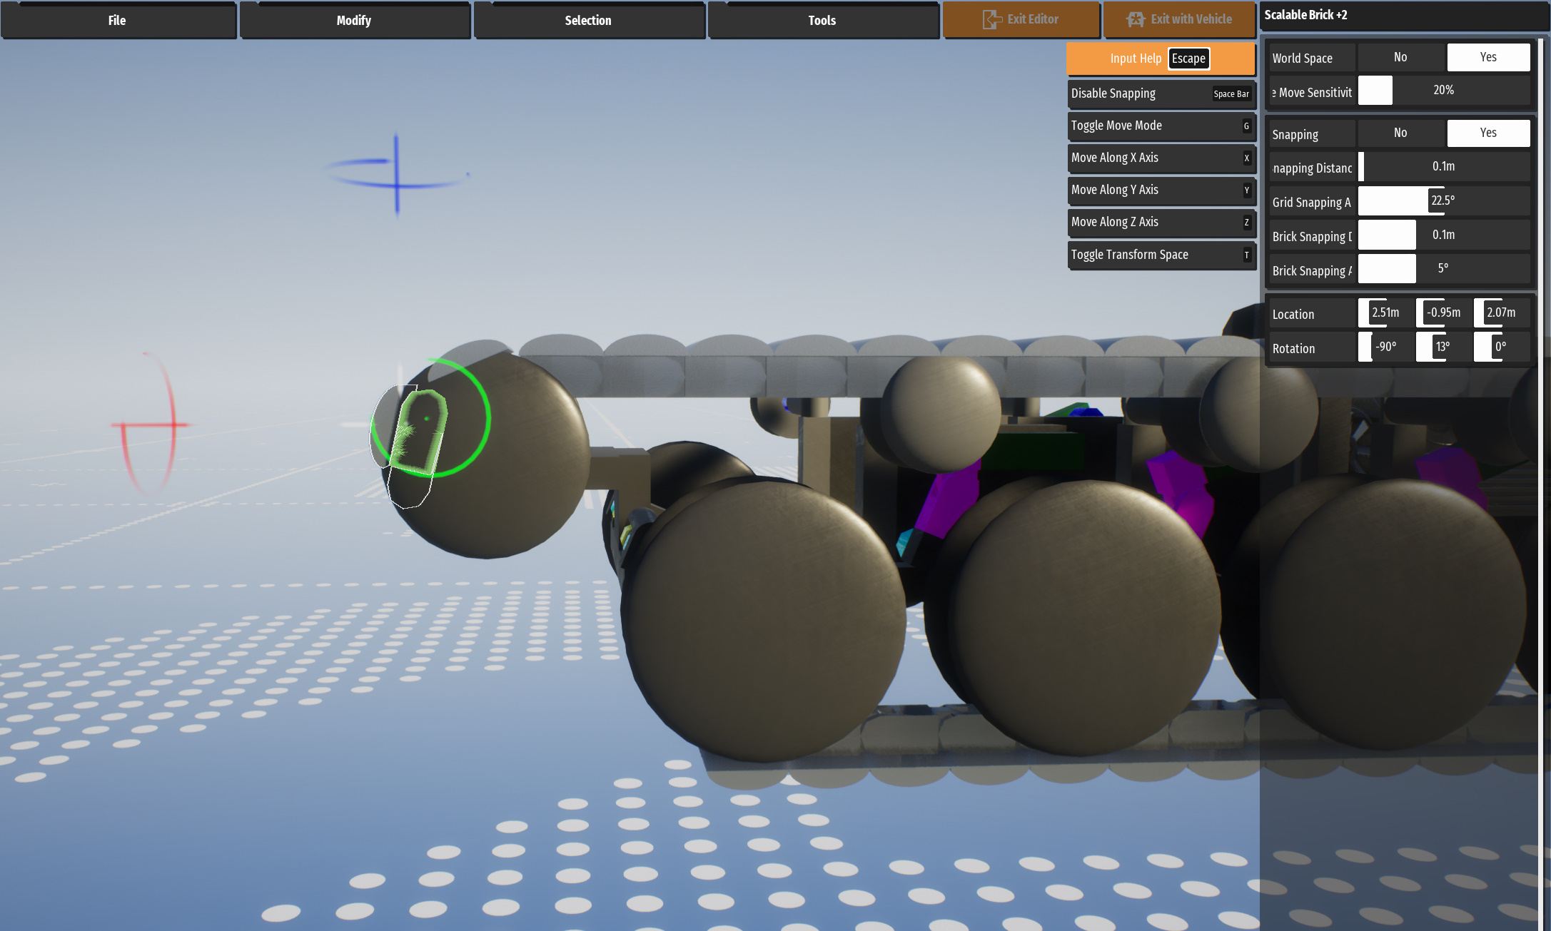This screenshot has height=931, width=1551.
Task: Open the Tools menu
Action: [822, 20]
